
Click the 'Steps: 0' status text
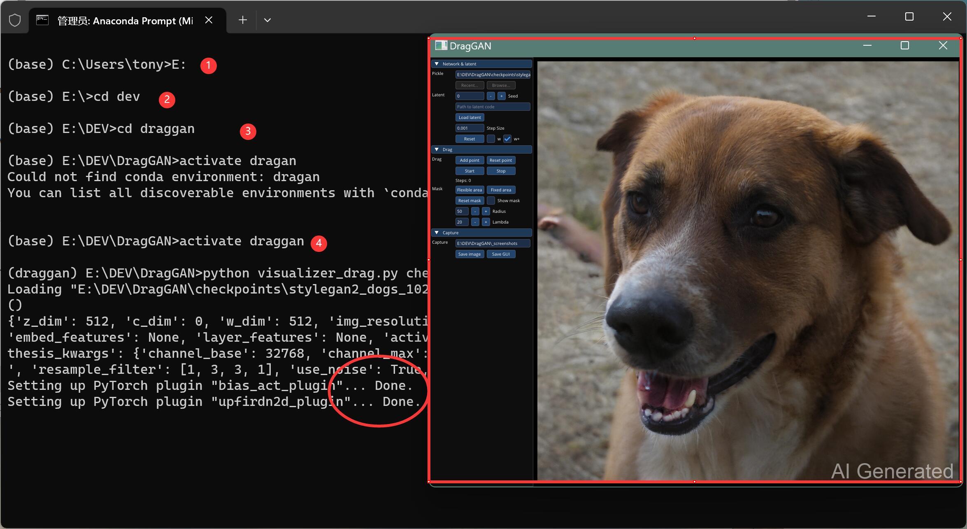pos(463,180)
